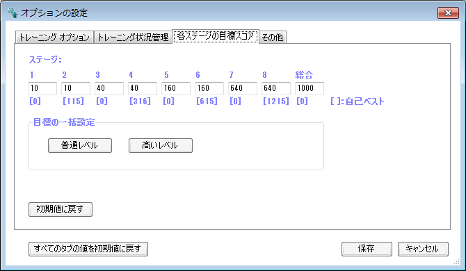Focus the stage 3 score input
The width and height of the screenshot is (466, 271).
109,88
